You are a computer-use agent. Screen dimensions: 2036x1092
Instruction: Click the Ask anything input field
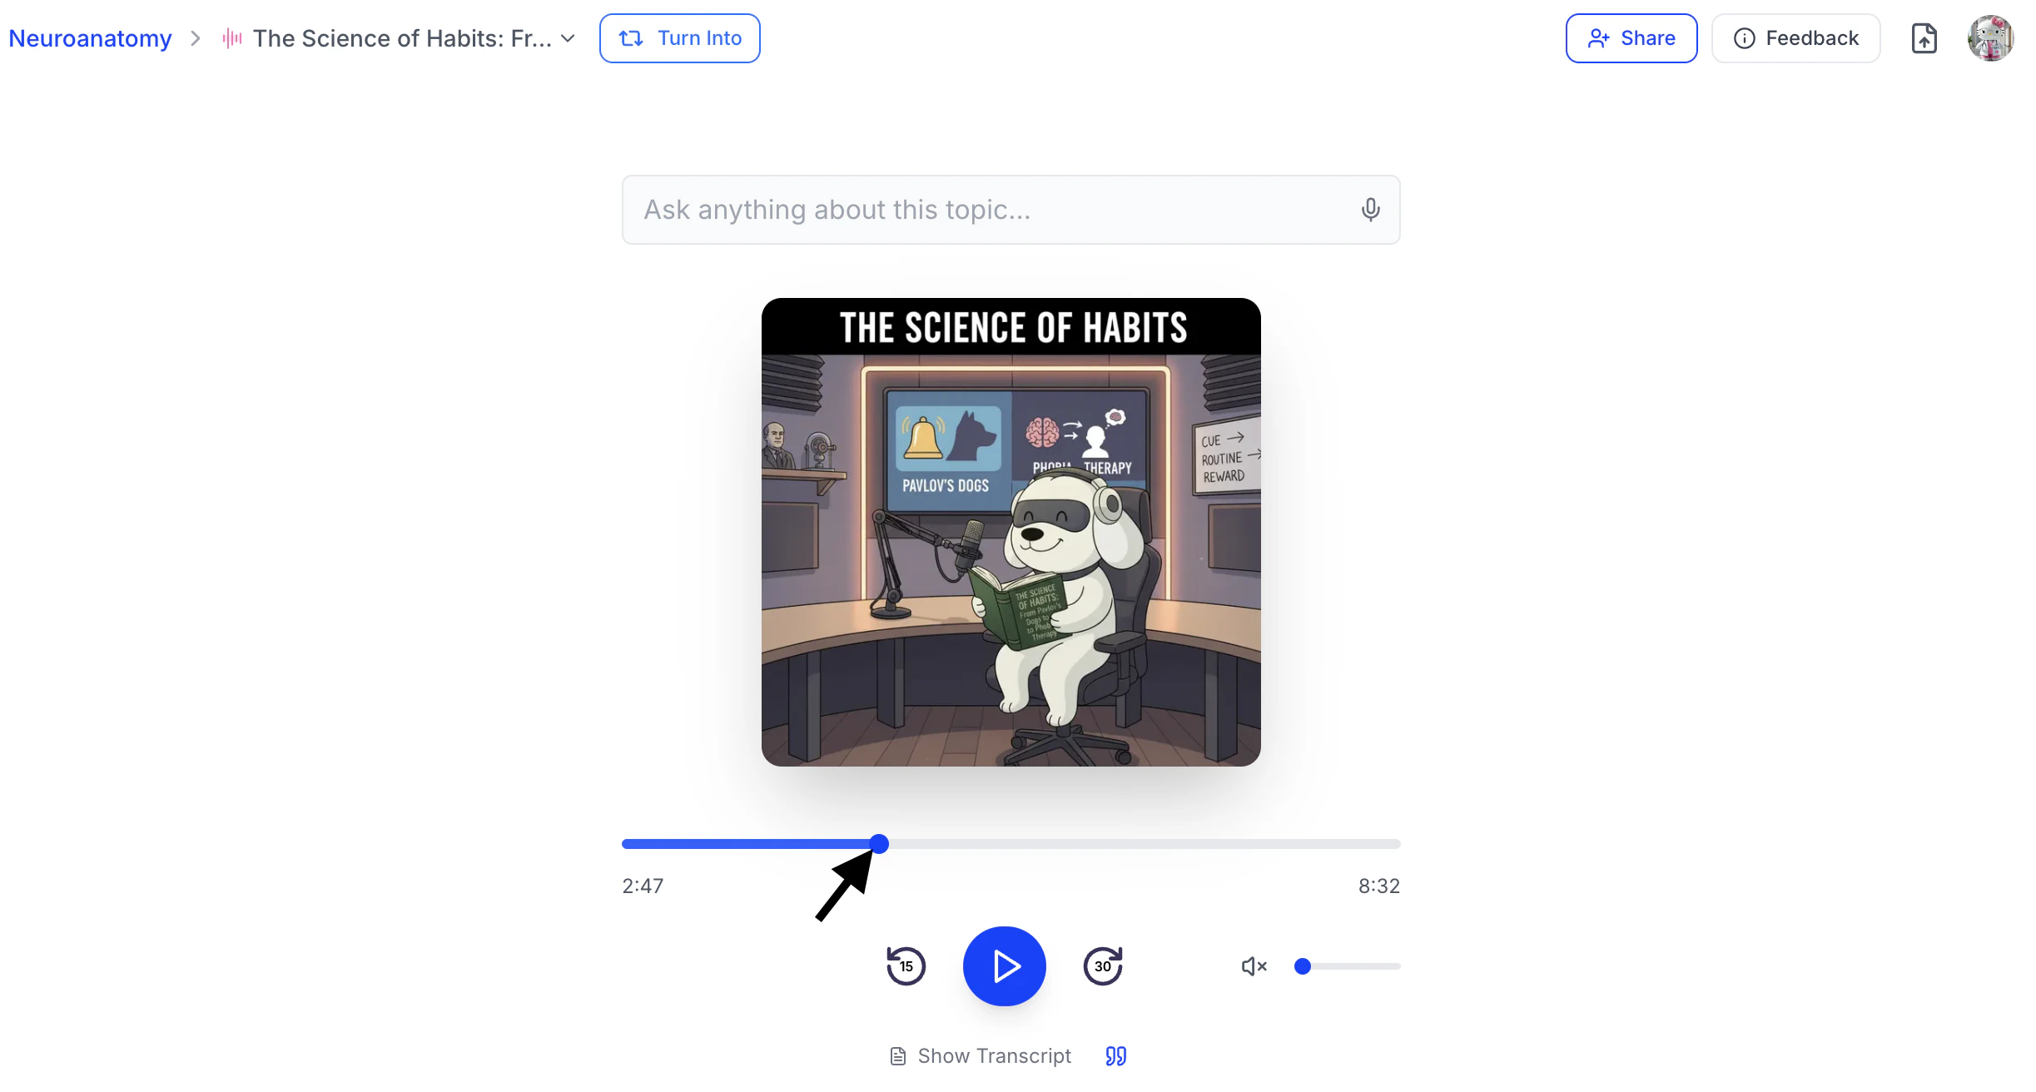[x=991, y=210]
